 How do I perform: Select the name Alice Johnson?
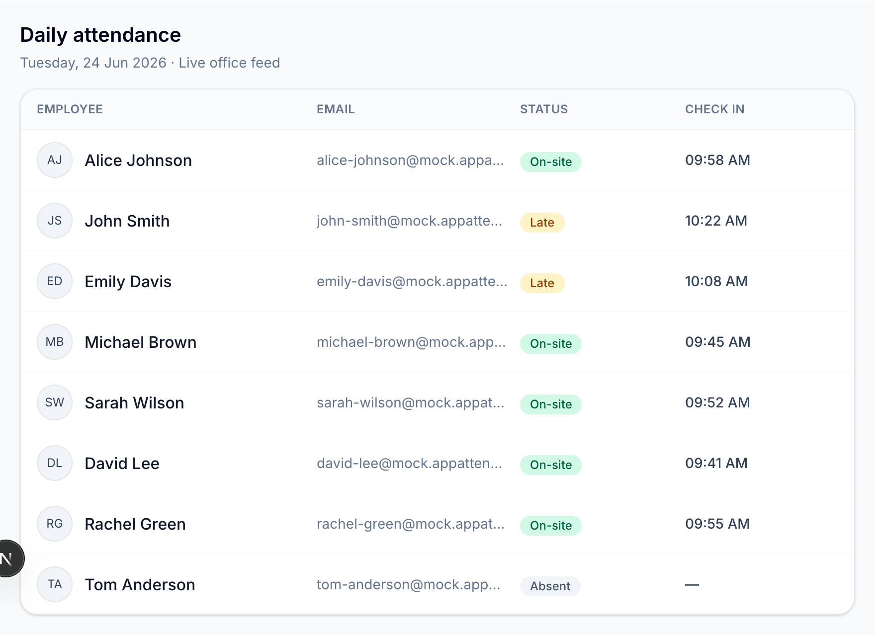point(138,160)
